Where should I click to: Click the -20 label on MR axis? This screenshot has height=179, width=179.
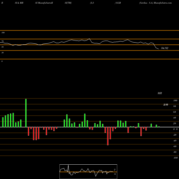[x=175, y=135]
